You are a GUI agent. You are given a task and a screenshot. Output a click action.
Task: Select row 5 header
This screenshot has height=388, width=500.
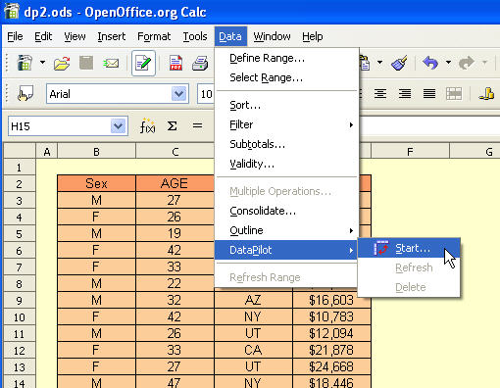coord(20,234)
